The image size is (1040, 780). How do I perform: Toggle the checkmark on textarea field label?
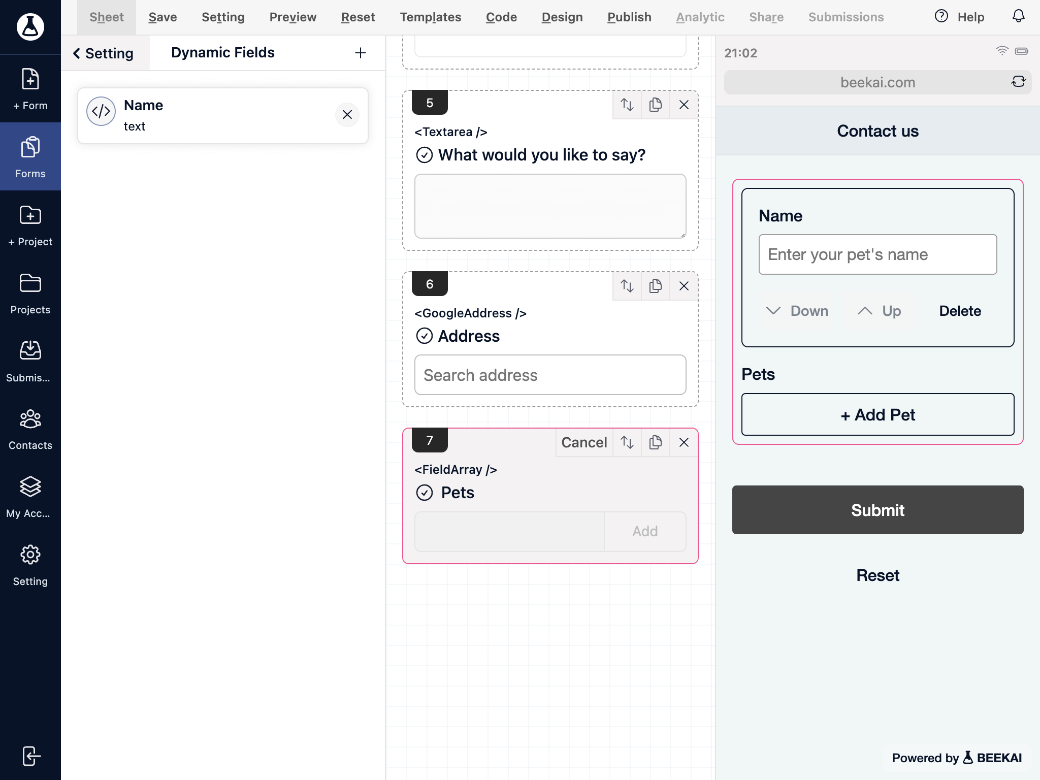[424, 155]
